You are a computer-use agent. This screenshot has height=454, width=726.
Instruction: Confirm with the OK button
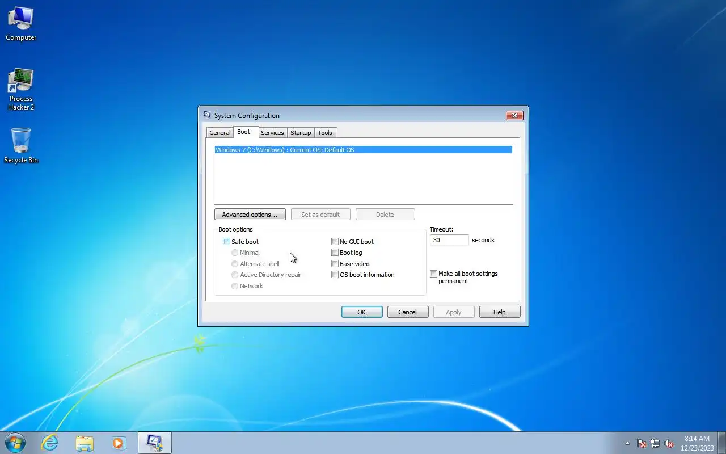[362, 312]
